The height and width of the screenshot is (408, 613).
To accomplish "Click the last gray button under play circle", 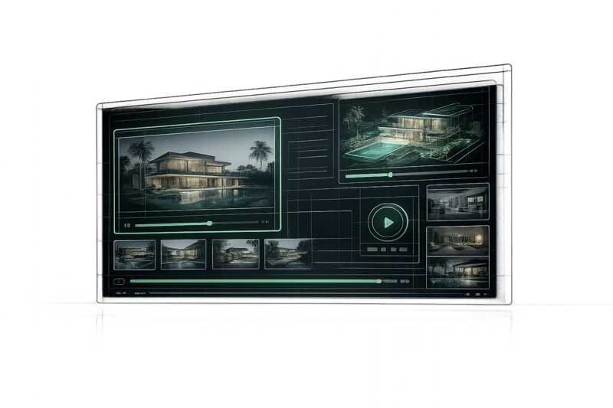I will [403, 250].
